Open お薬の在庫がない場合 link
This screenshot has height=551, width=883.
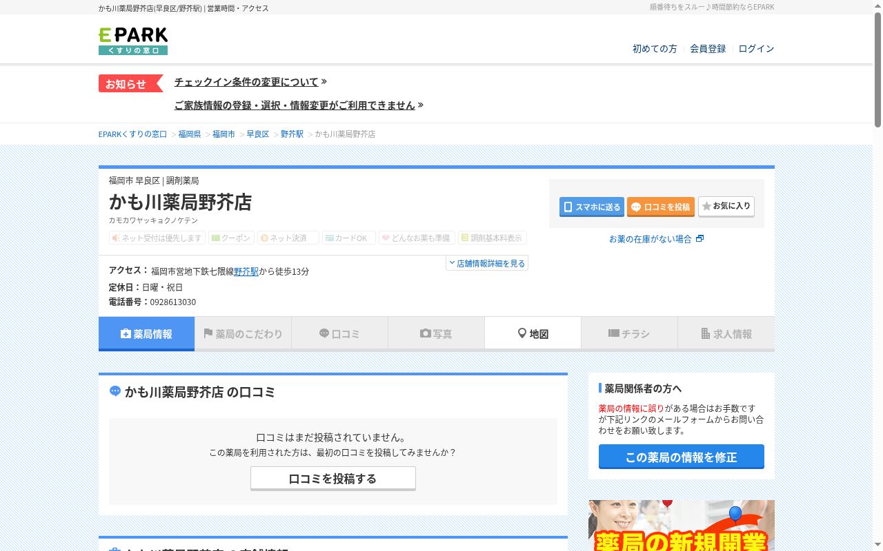point(650,239)
